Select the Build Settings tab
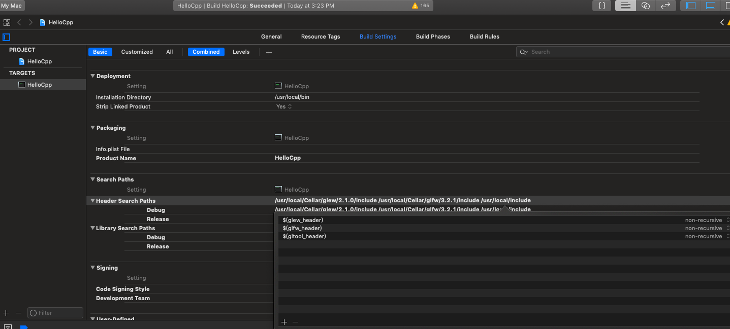 click(378, 36)
